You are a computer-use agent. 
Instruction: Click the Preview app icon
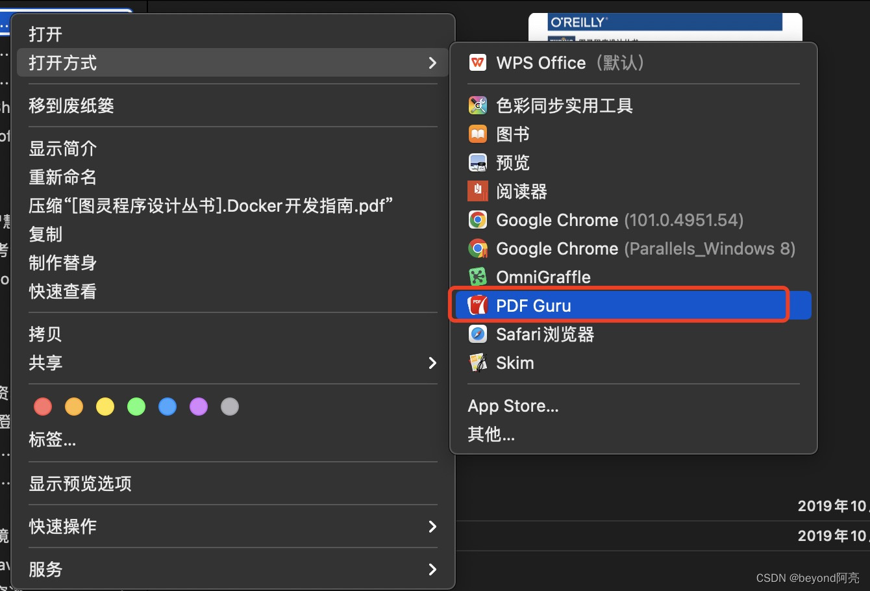coord(478,162)
